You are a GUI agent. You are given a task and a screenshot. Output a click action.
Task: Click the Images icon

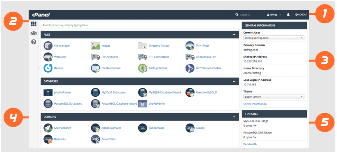pos(96,45)
